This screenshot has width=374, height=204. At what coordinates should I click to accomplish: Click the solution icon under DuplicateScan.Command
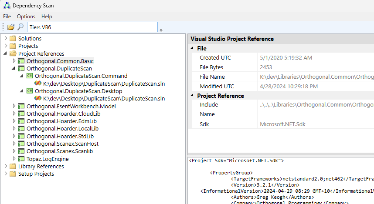pos(37,84)
